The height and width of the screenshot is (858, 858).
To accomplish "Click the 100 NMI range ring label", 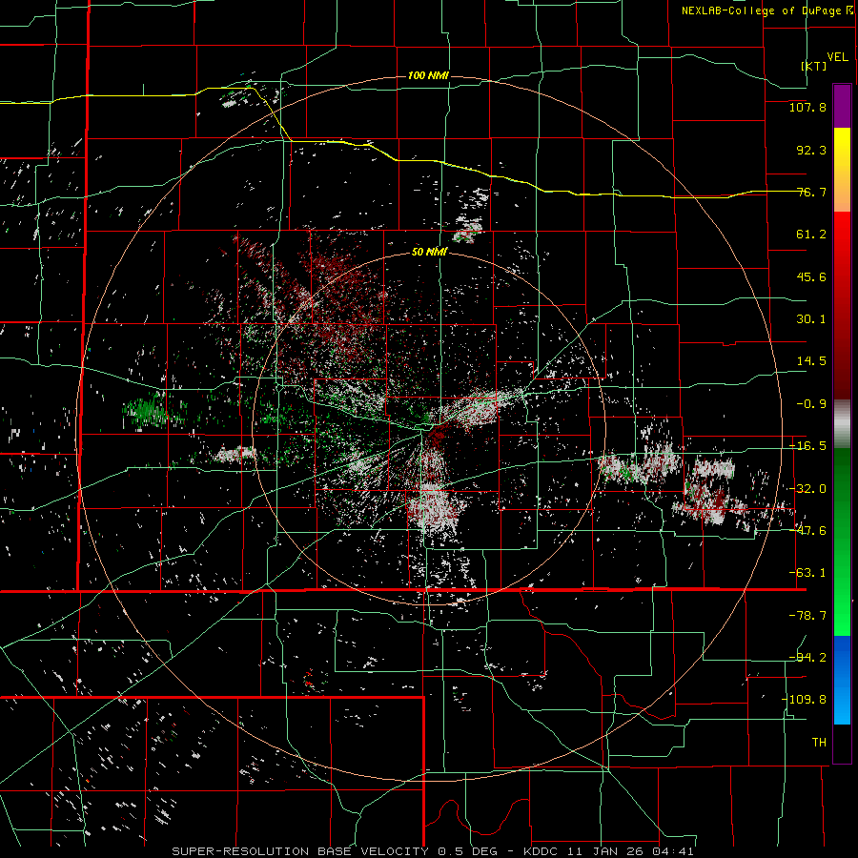I will click(428, 75).
